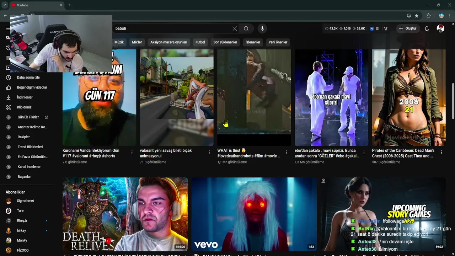The height and width of the screenshot is (256, 455).
Task: Open WHAT is this! #lovedeathandrobots title
Action: point(249,153)
